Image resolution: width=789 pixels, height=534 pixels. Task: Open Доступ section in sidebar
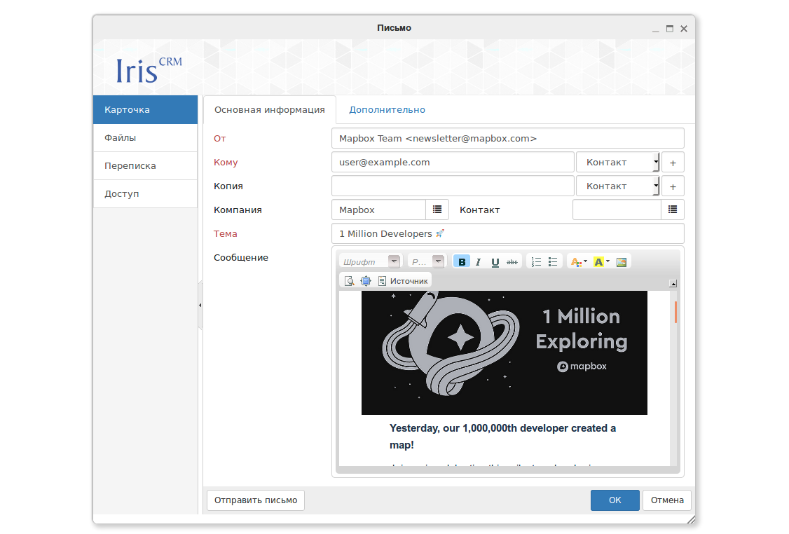[x=146, y=194]
